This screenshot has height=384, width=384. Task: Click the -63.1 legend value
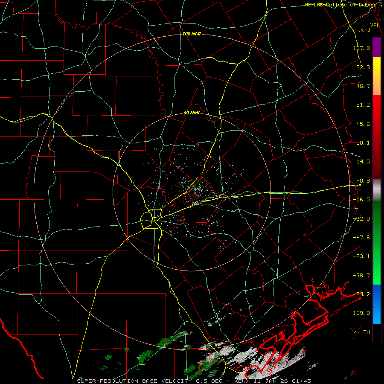pos(361,256)
